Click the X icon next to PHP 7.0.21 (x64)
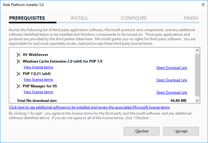This screenshot has width=208, height=143. pos(18,74)
